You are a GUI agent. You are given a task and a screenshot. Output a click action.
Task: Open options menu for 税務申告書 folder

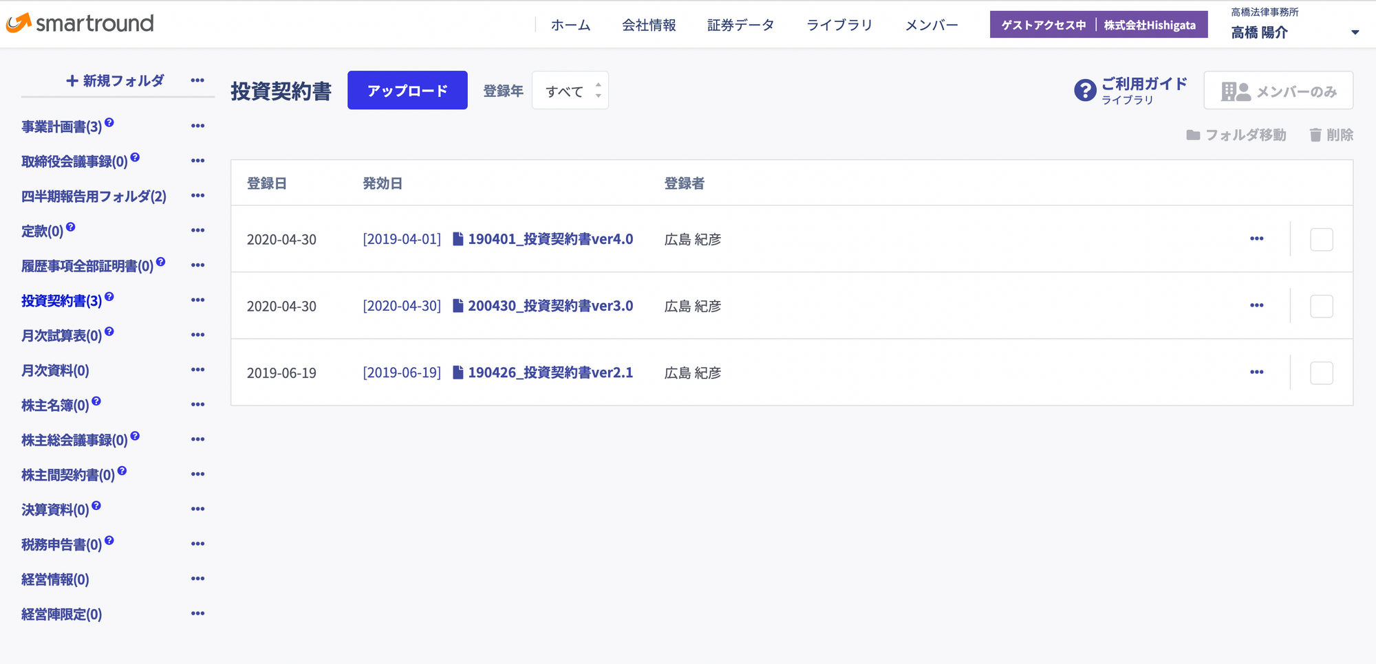click(x=197, y=544)
